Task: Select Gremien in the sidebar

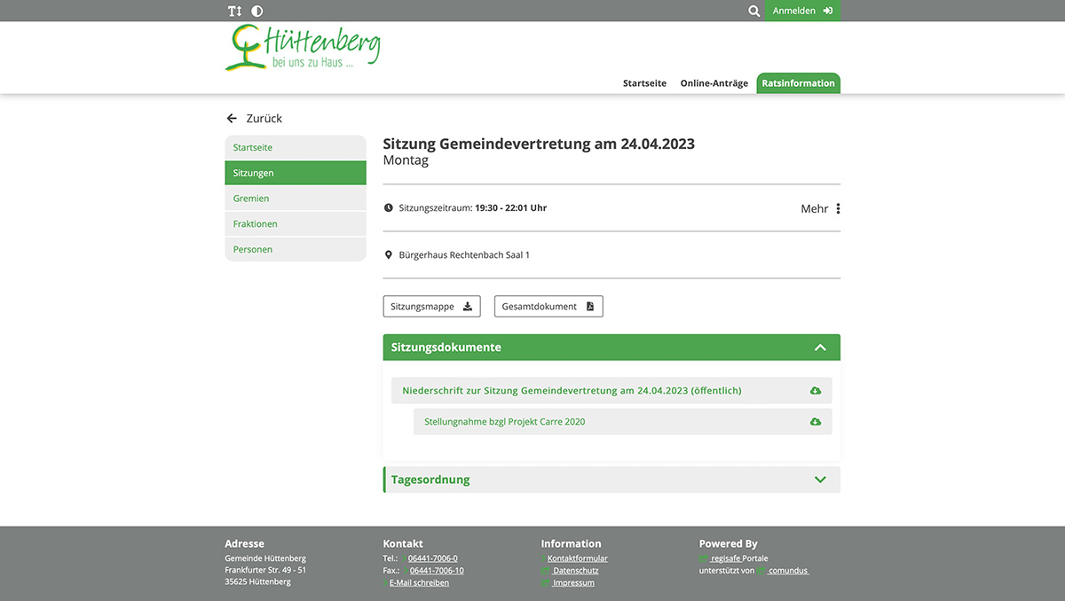Action: click(x=250, y=198)
